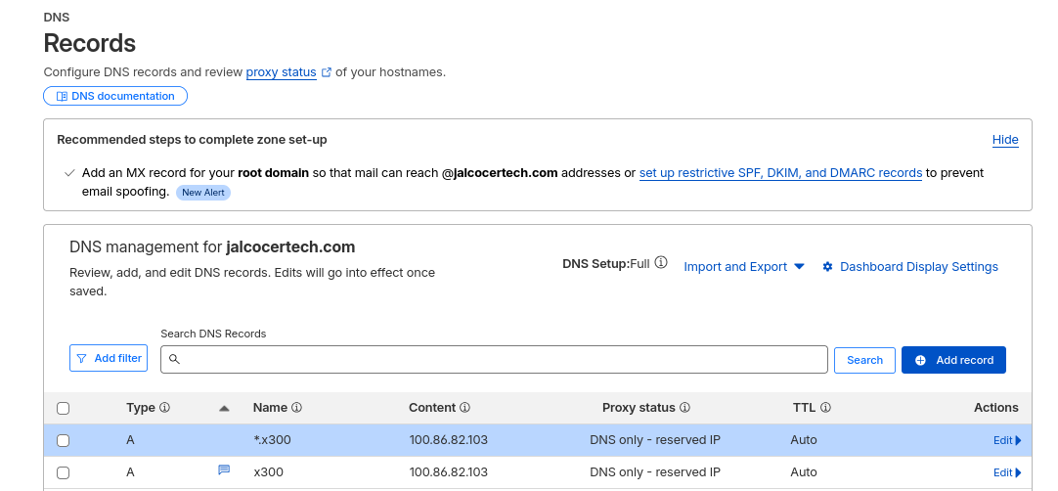Open the comment icon on x300 record
1058x491 pixels.
pyautogui.click(x=224, y=469)
